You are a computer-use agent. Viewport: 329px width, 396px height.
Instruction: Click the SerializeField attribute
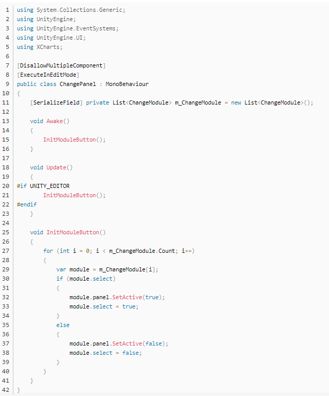56,102
